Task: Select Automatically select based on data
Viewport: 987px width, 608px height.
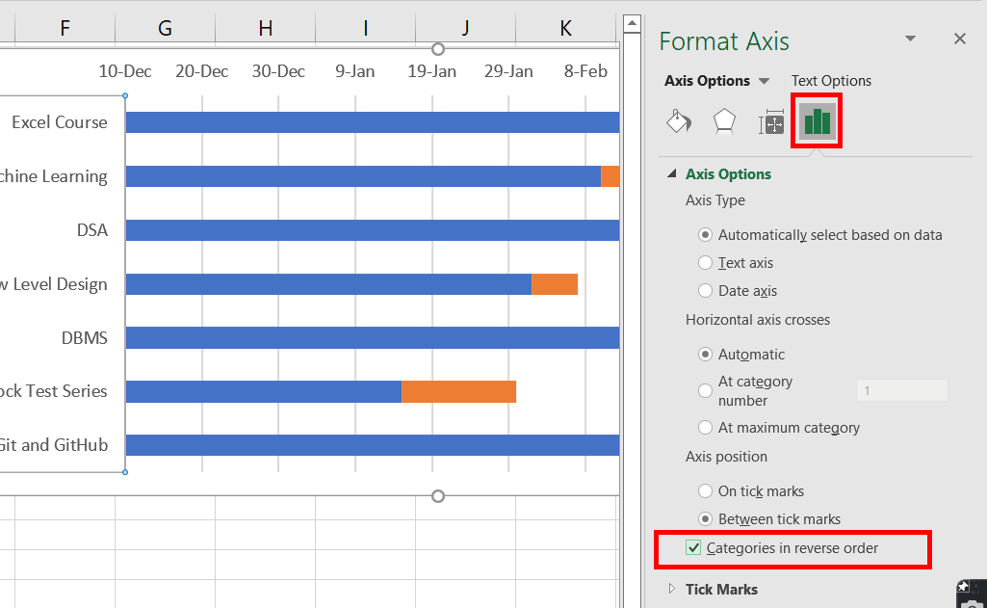Action: (x=706, y=235)
